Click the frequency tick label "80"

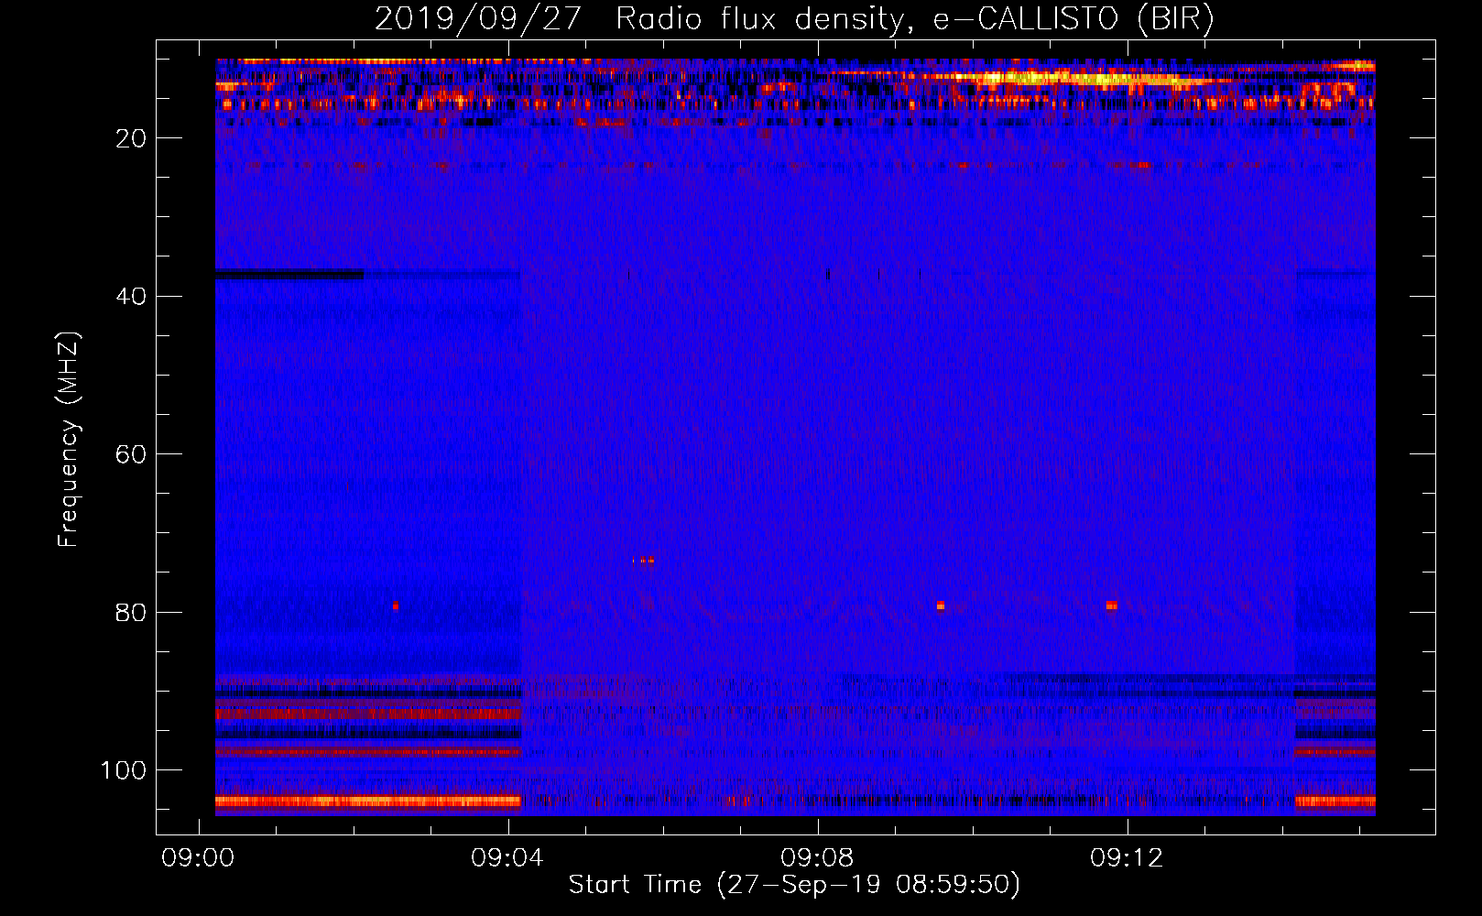pos(132,613)
